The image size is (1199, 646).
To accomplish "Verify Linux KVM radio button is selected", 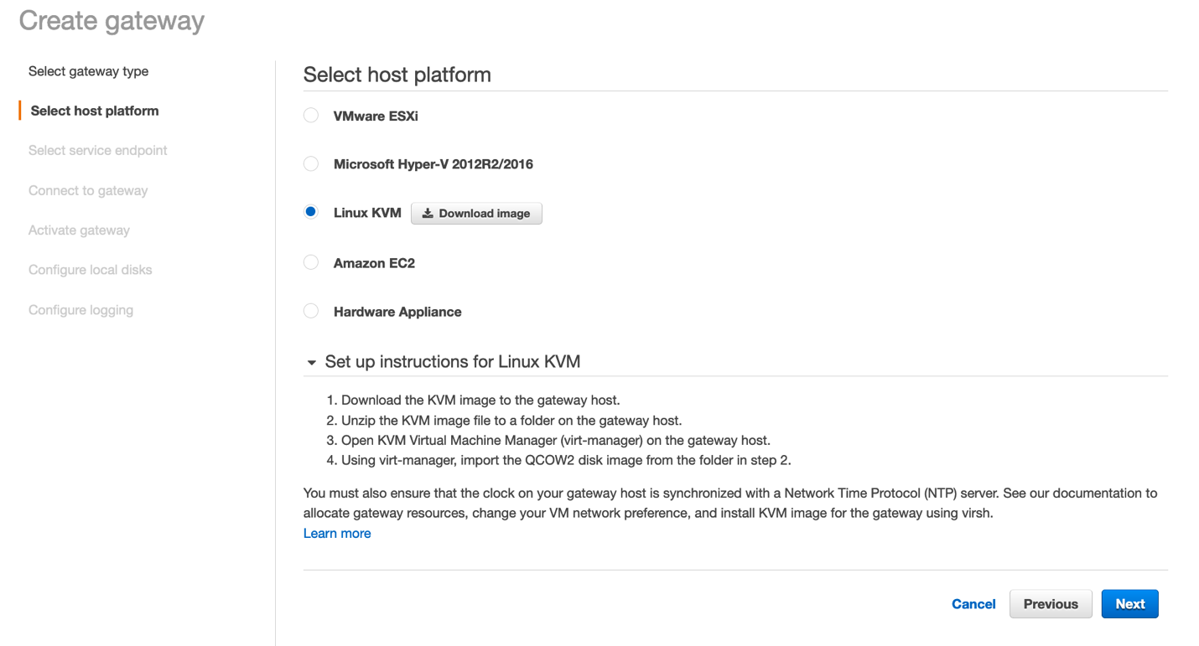I will 310,212.
